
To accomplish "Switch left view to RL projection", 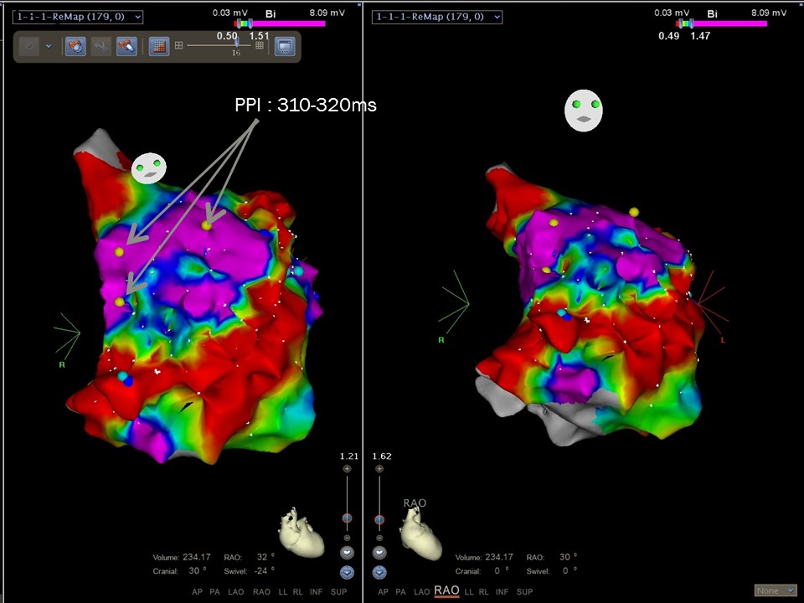I will click(297, 592).
